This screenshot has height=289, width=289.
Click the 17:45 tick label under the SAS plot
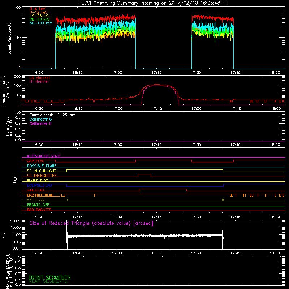(236, 253)
